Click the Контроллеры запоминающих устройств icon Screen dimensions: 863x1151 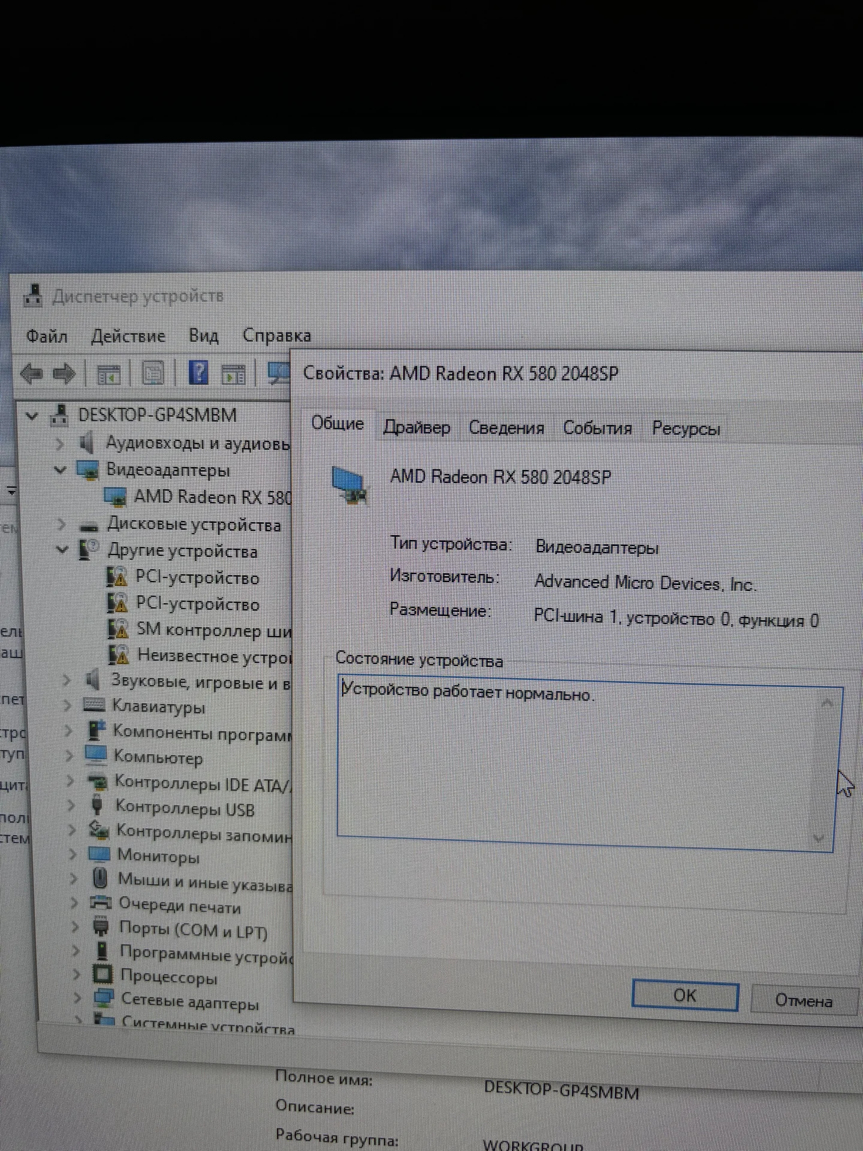98,830
